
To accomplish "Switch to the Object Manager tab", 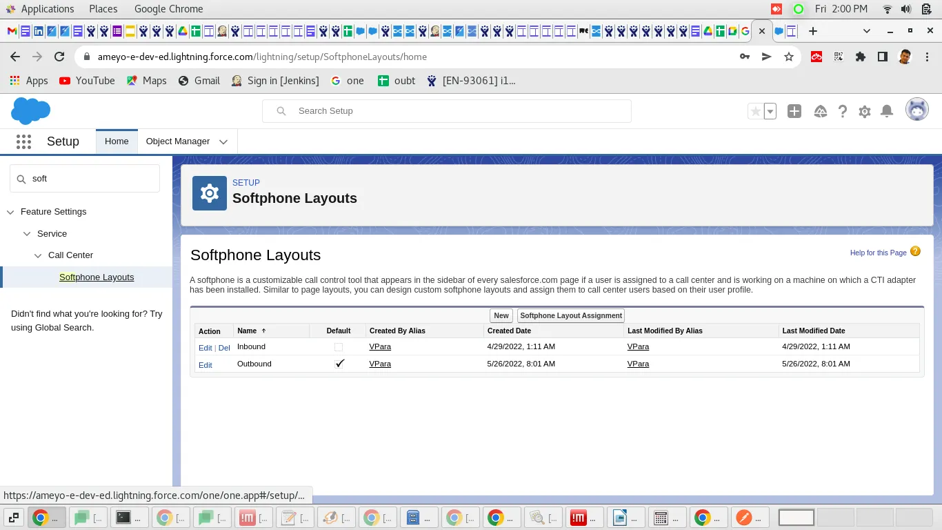I will [178, 141].
